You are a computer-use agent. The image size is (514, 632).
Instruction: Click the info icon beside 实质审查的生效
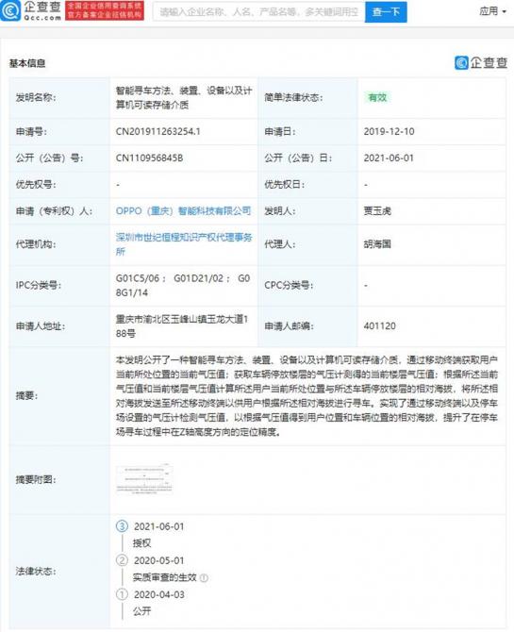pos(204,578)
